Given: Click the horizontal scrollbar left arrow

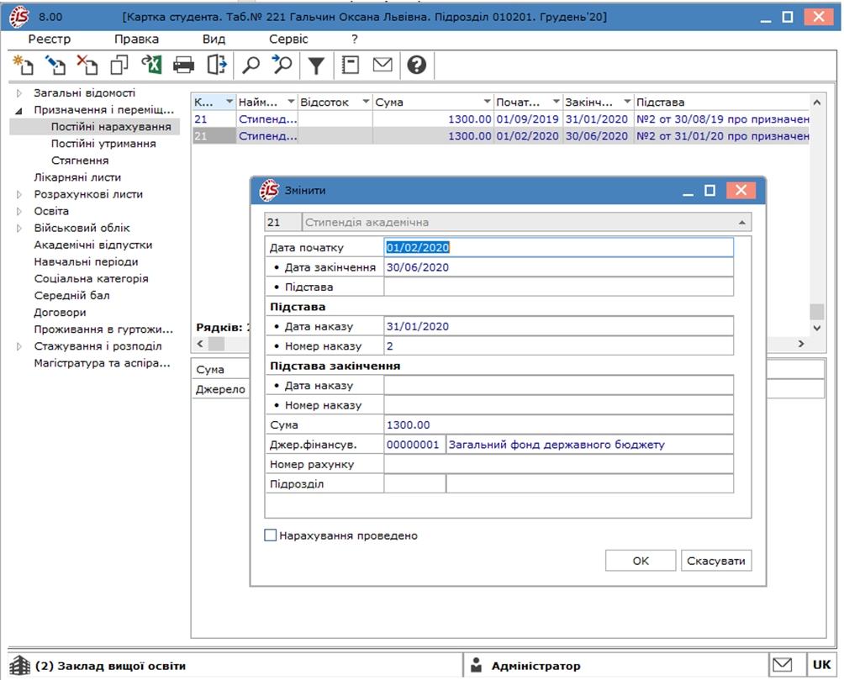Looking at the screenshot, I should [x=200, y=344].
